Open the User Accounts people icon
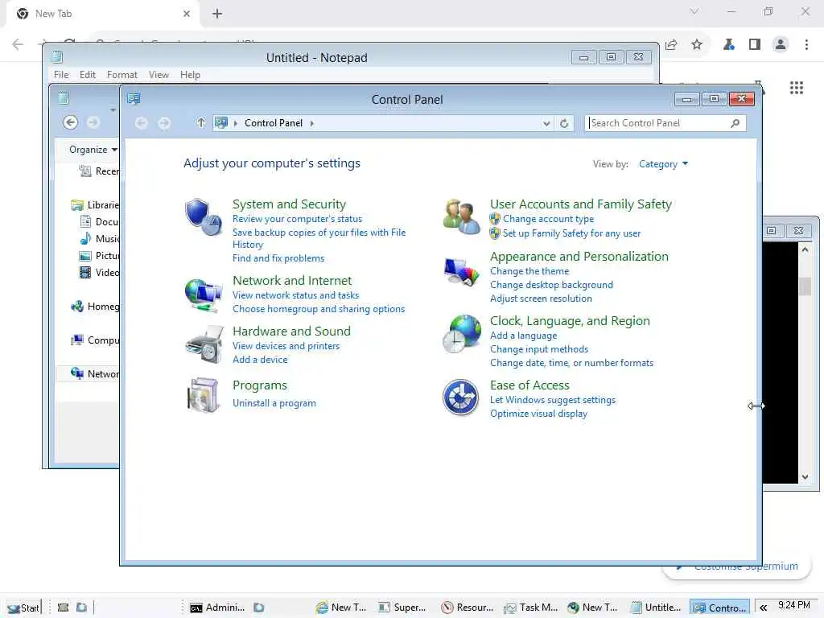The image size is (824, 618). point(461,216)
